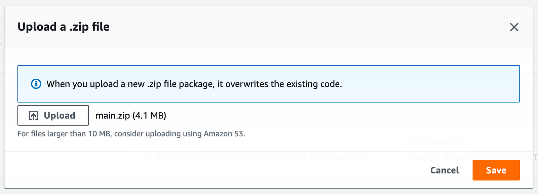
Task: Copy the faded SHA256 hash via copy icon
Action: click(147, 157)
